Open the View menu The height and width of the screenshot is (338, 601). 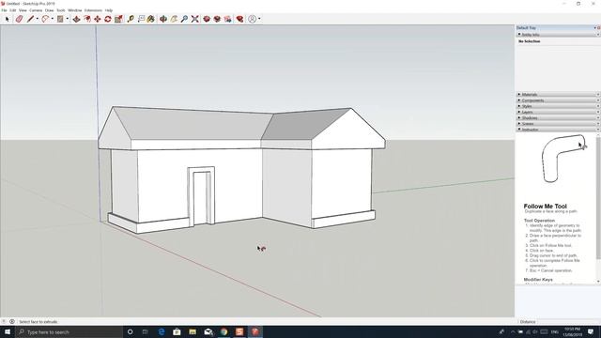[x=23, y=10]
